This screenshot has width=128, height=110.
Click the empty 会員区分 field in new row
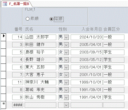pos(114,105)
